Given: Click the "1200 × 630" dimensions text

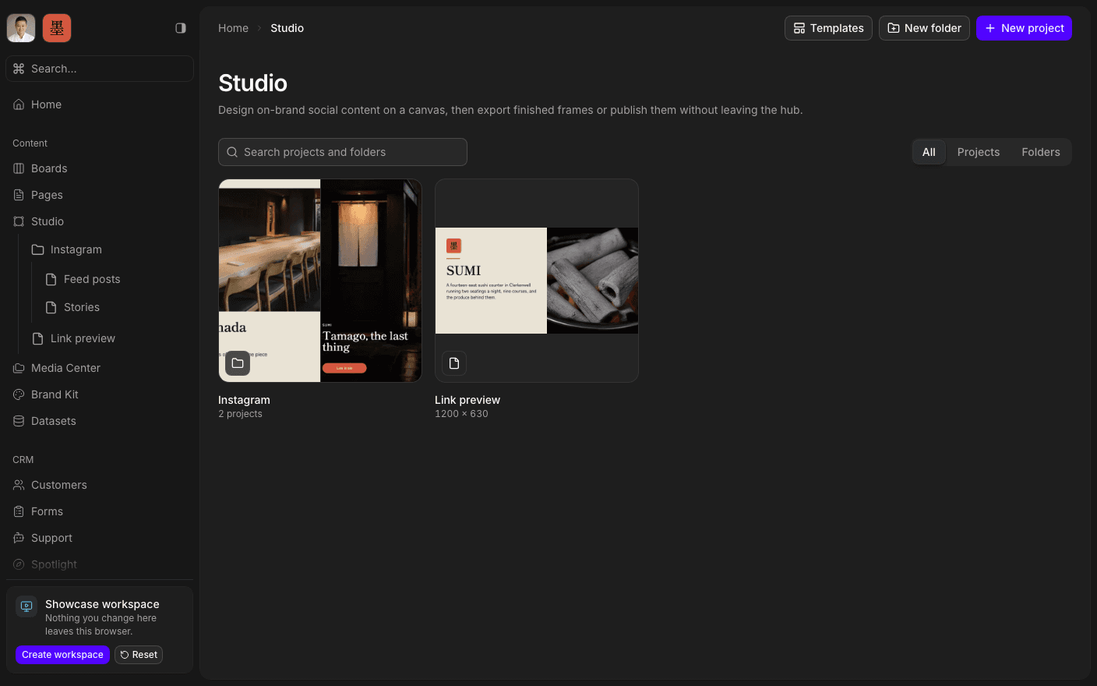Looking at the screenshot, I should click(x=461, y=414).
